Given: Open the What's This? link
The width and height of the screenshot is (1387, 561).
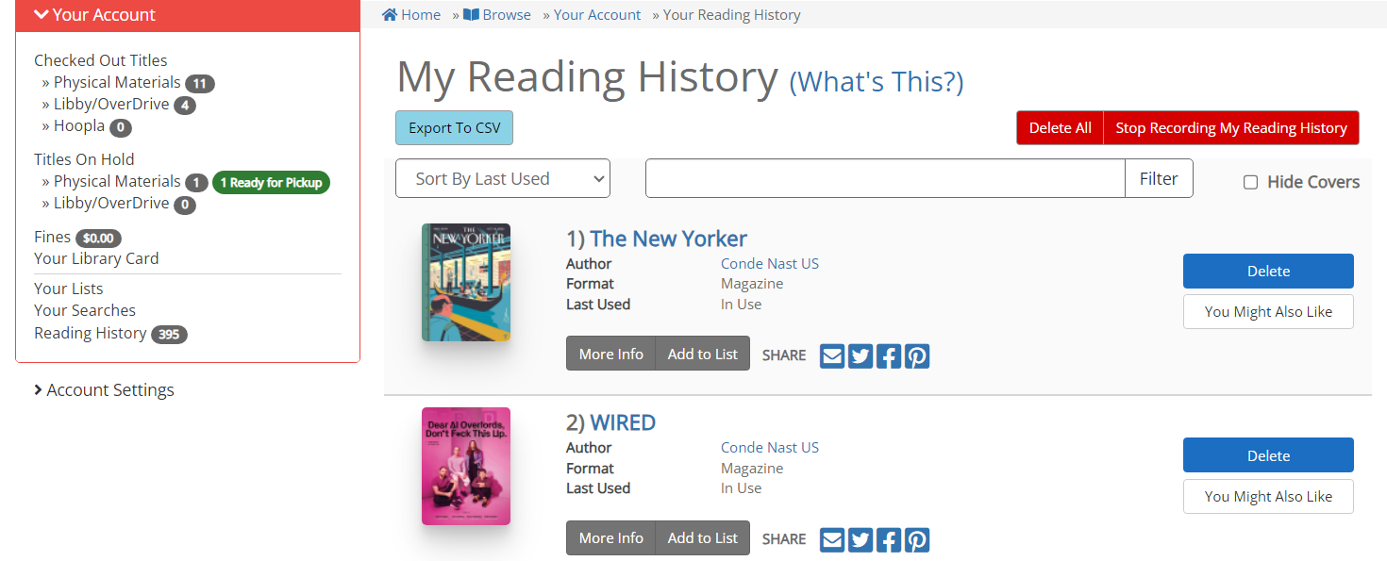Looking at the screenshot, I should (x=876, y=82).
